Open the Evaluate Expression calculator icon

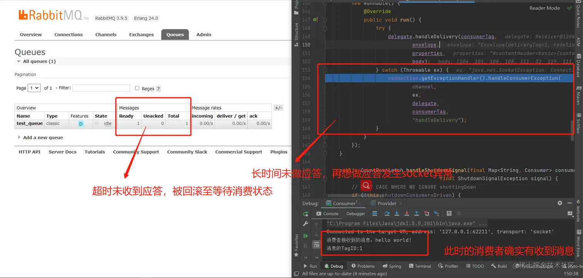[449, 213]
